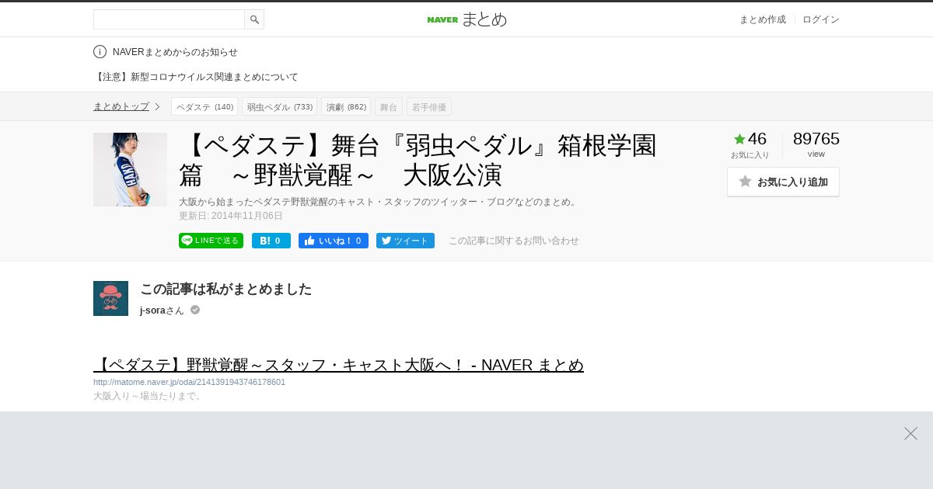Open 野獣覚醒～スタッフ・キャスト大阪へ！ headline link
Image resolution: width=933 pixels, height=489 pixels.
tap(338, 365)
